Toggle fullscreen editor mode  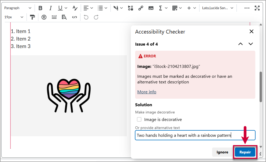257,8
